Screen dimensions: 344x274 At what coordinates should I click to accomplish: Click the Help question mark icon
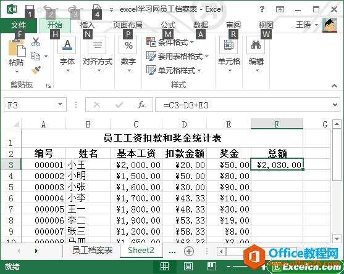[x=261, y=9]
